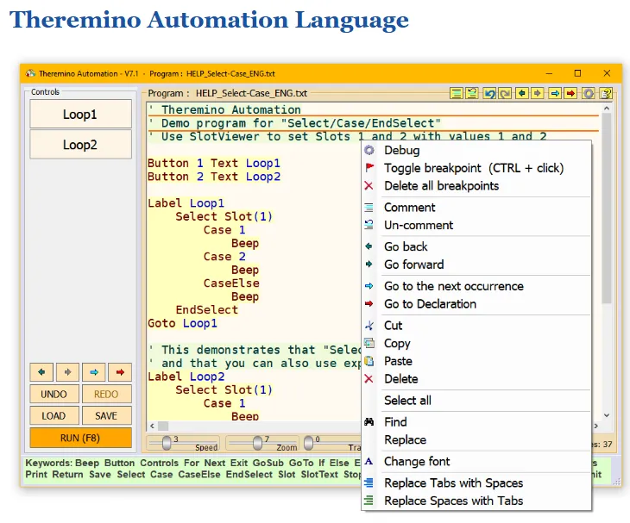The height and width of the screenshot is (523, 630).
Task: Click the LOAD button
Action: pyautogui.click(x=54, y=416)
